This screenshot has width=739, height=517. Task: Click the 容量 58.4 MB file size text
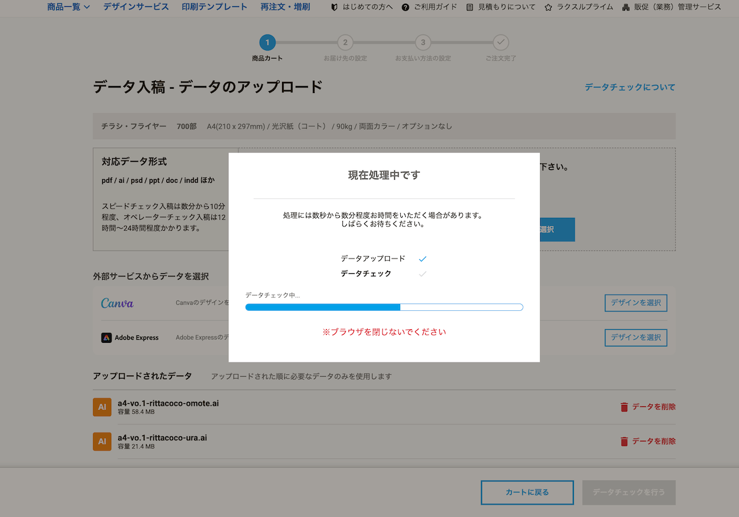tap(136, 412)
